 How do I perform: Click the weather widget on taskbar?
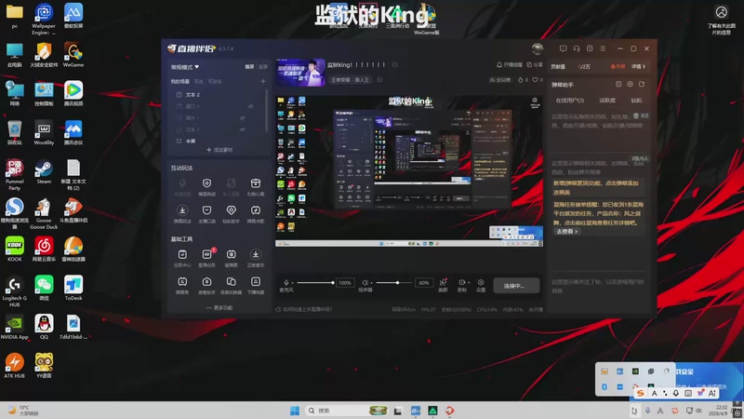point(24,411)
